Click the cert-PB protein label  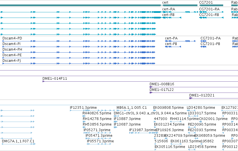point(171,44)
